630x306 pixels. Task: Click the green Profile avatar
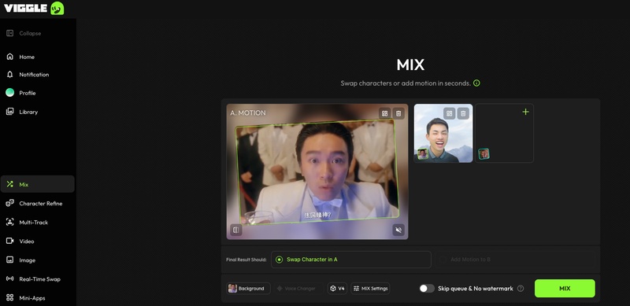point(9,93)
